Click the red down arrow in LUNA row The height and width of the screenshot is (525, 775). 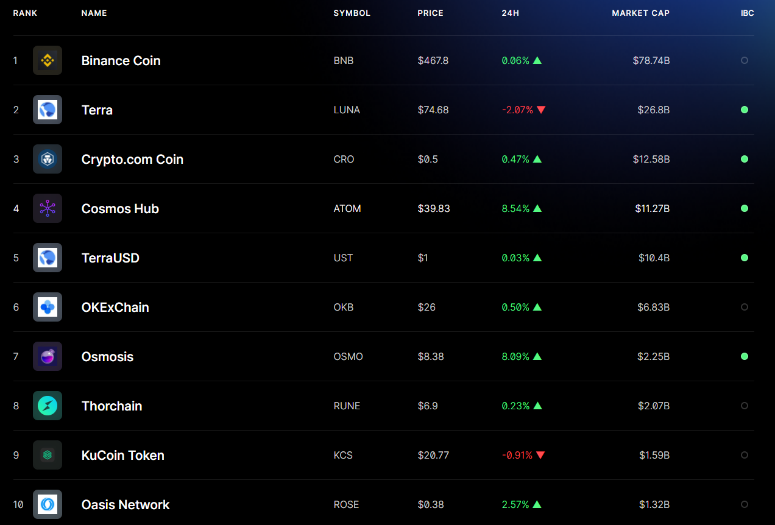(541, 110)
